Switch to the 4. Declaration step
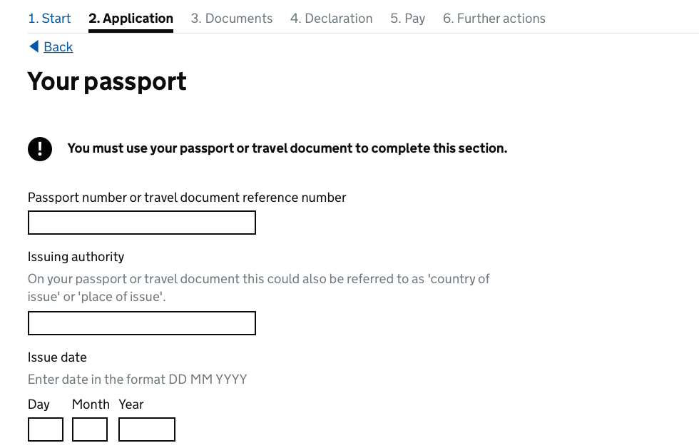 tap(331, 19)
